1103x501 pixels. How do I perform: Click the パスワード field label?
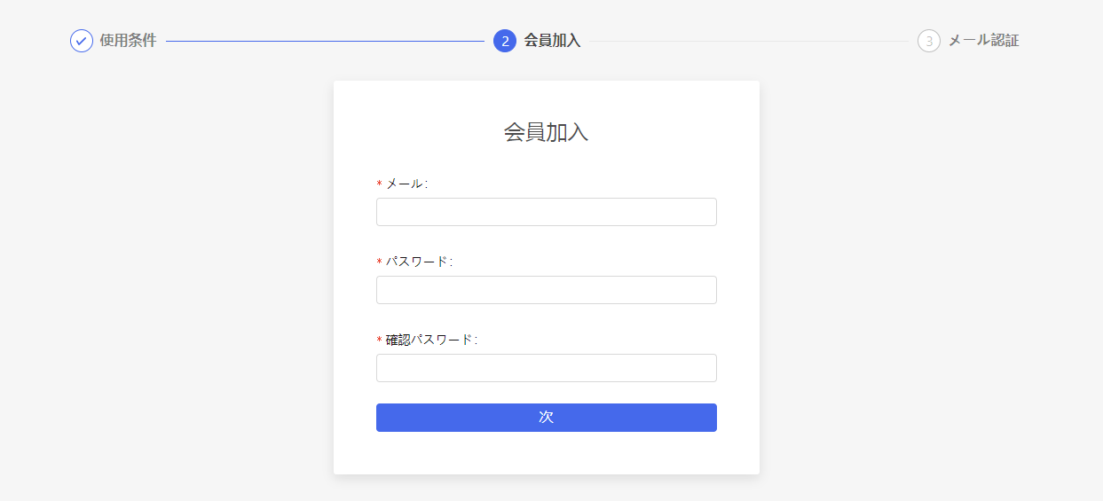point(419,262)
